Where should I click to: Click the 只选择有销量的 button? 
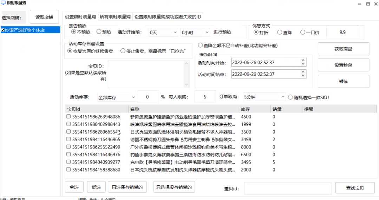pos(127,187)
